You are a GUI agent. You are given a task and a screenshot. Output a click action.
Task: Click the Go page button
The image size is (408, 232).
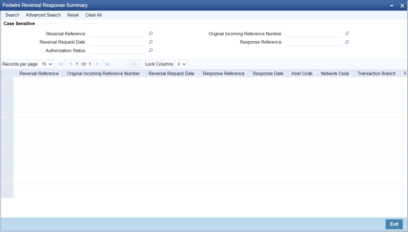pyautogui.click(x=134, y=64)
